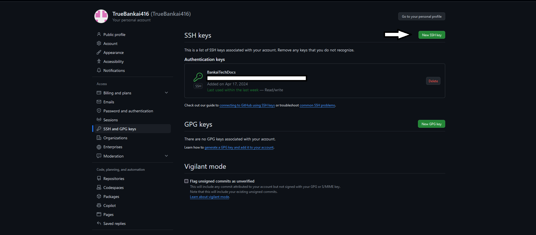Click the Emails envelope icon
This screenshot has height=235, width=536.
tap(99, 102)
